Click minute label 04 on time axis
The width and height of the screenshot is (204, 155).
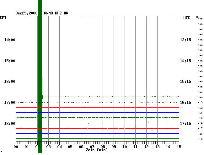coord(59,147)
